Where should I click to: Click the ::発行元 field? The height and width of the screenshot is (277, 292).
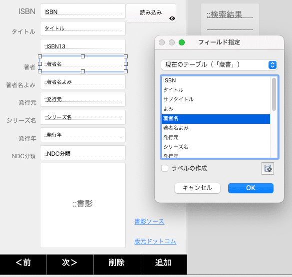coord(83,99)
